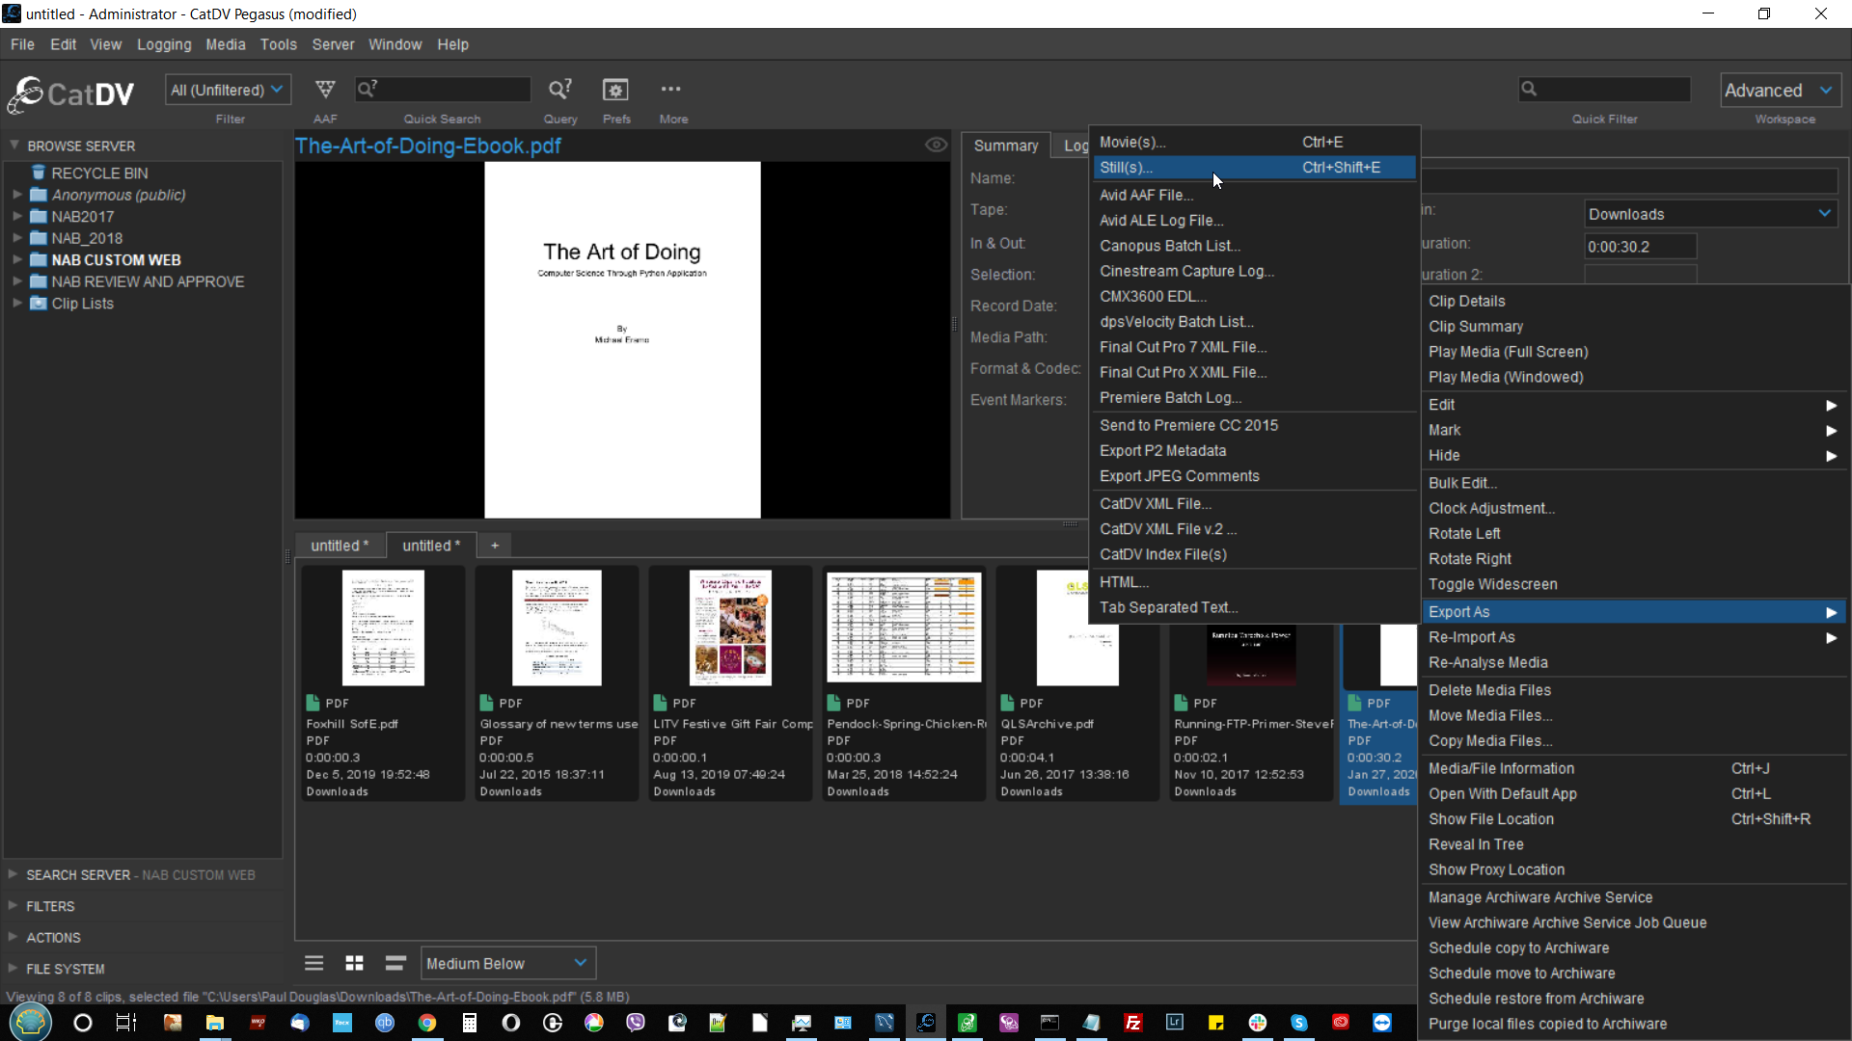Expand the NAB CUSTOM WEB folder
This screenshot has width=1852, height=1041.
[x=16, y=259]
